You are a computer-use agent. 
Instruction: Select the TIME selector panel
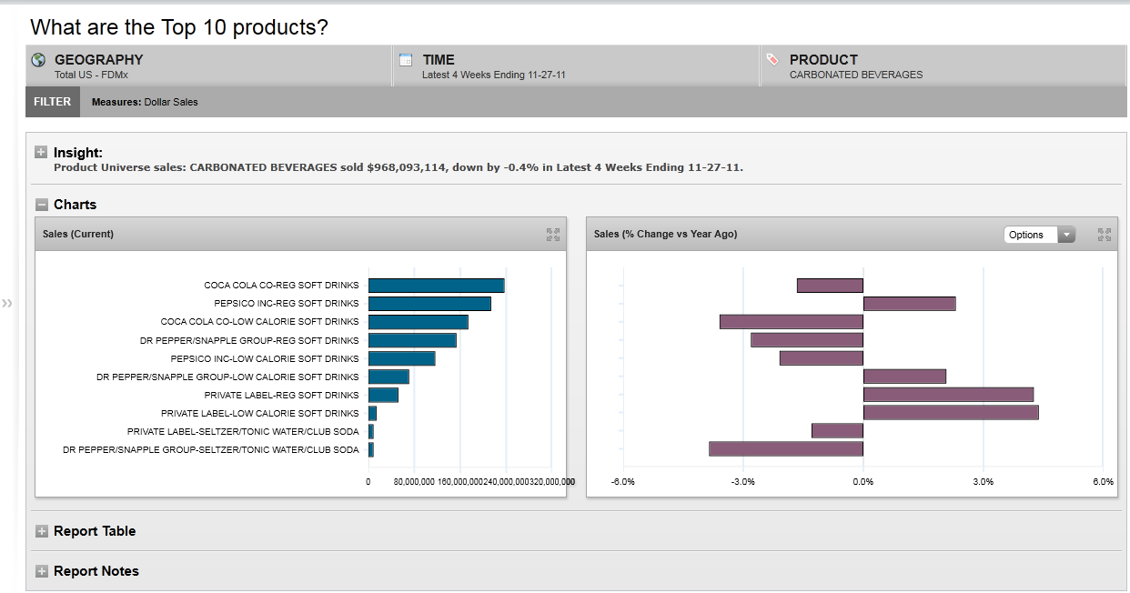(x=576, y=66)
